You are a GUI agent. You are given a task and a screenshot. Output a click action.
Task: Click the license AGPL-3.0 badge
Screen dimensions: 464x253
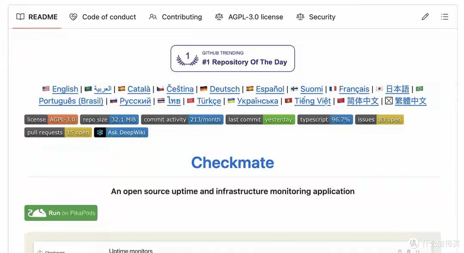[x=51, y=119]
